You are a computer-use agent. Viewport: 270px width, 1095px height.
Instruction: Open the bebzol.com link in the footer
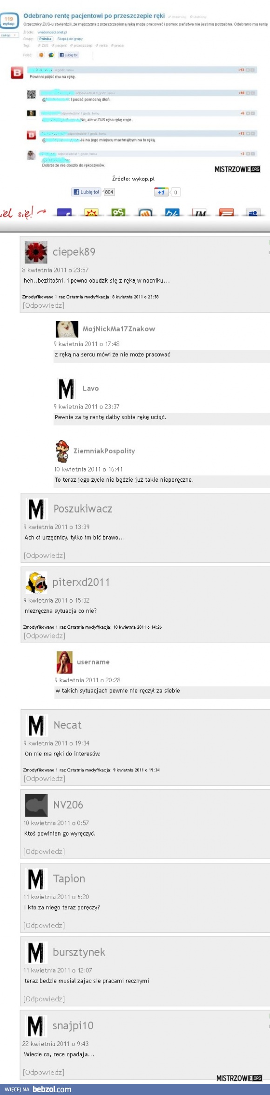tap(52, 1089)
